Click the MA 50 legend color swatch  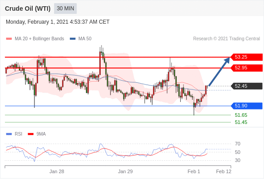73,39
